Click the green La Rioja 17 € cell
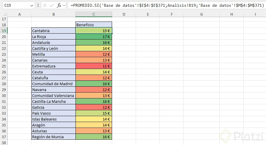Viewport: 266px width, 145px height. pos(94,37)
